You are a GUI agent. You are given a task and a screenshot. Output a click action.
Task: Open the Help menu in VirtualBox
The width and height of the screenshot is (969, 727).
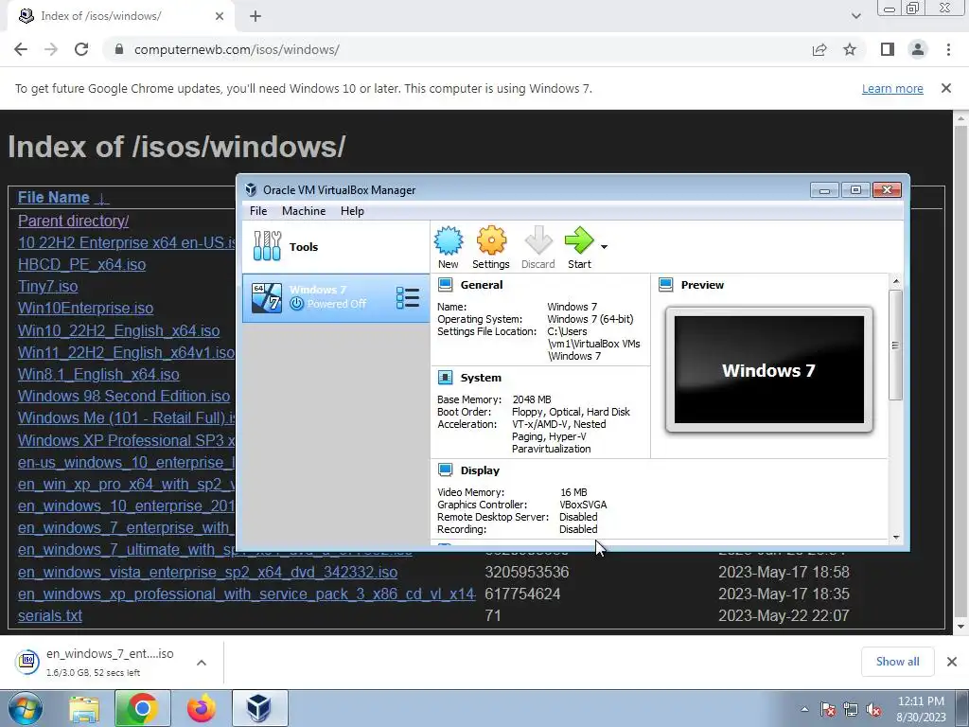point(352,211)
